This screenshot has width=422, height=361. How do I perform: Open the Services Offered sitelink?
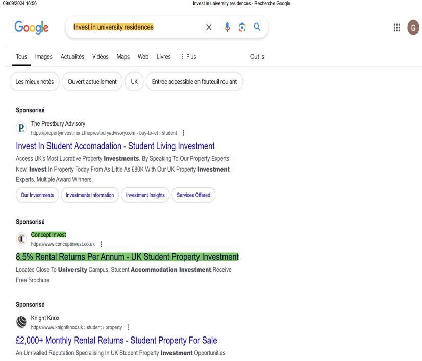point(193,195)
